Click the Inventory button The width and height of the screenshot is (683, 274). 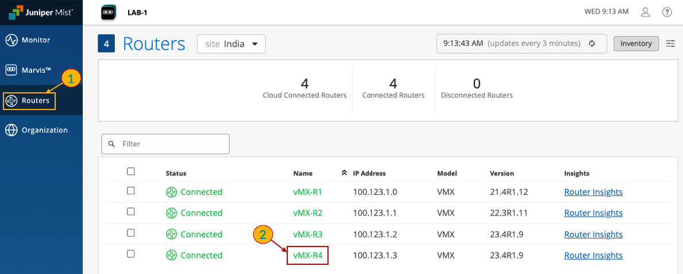pyautogui.click(x=636, y=44)
